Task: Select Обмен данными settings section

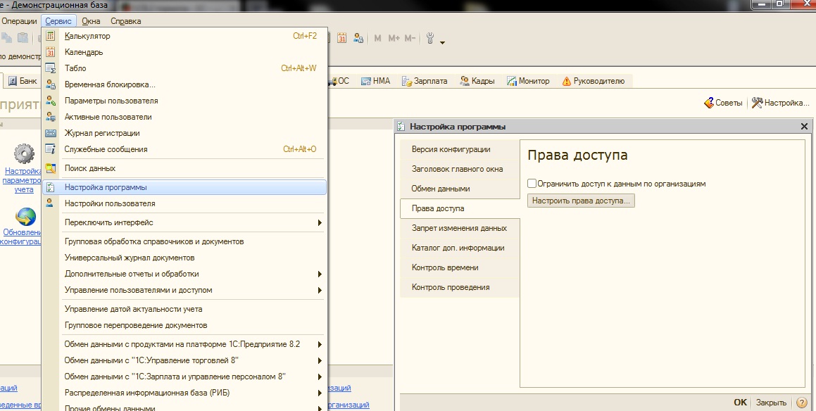Action: [460, 189]
